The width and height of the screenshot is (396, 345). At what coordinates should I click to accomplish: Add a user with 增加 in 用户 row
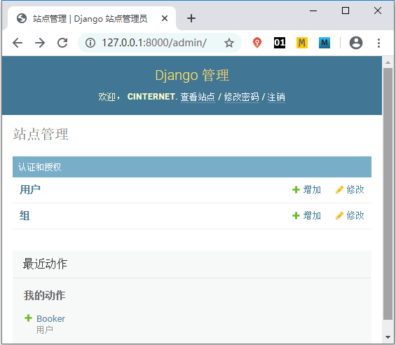tap(306, 189)
